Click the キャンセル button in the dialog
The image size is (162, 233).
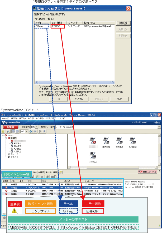tap(79, 99)
